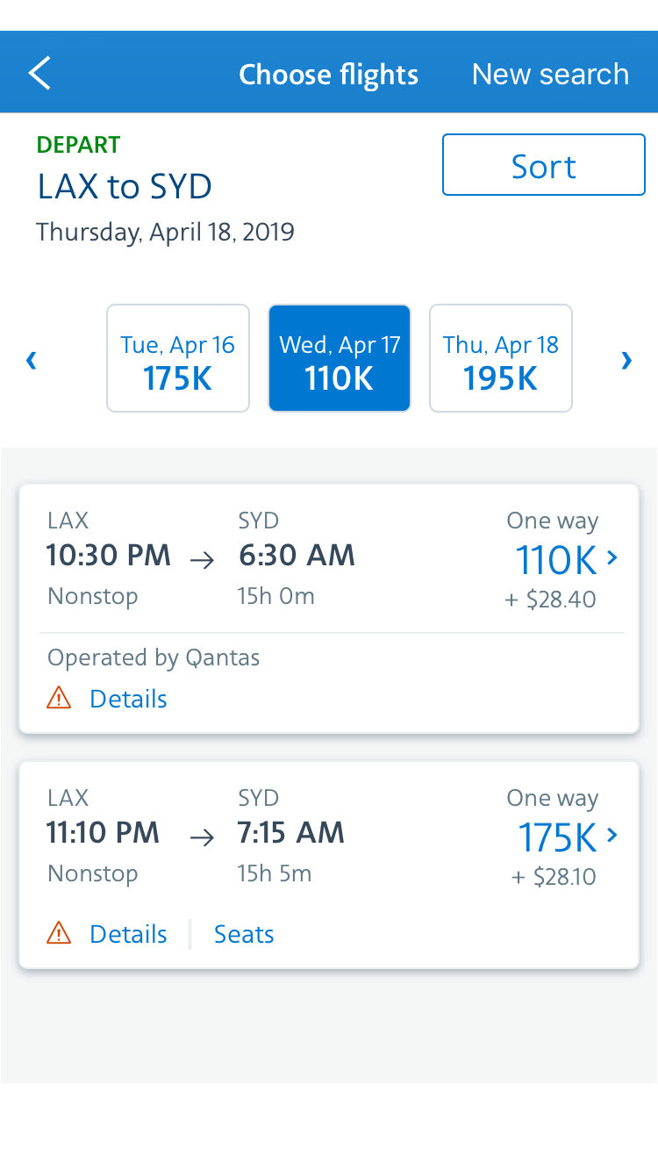Select the Wed, Apr 17 date tab

pyautogui.click(x=340, y=359)
